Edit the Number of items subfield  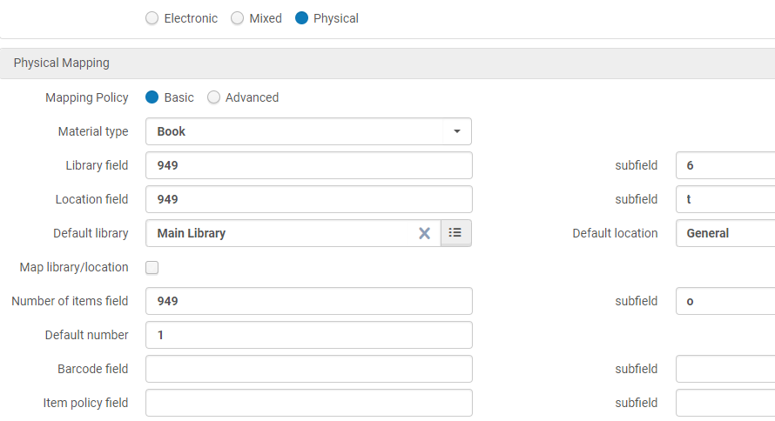pyautogui.click(x=725, y=301)
